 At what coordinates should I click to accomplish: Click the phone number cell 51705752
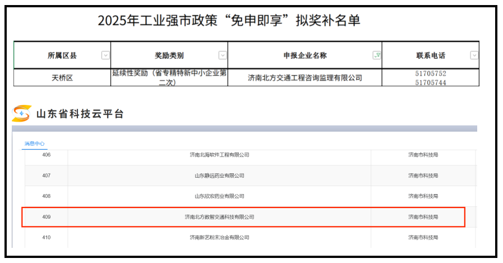point(430,74)
